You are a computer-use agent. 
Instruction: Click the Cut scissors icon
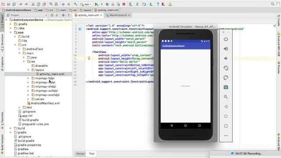coord(33,4)
